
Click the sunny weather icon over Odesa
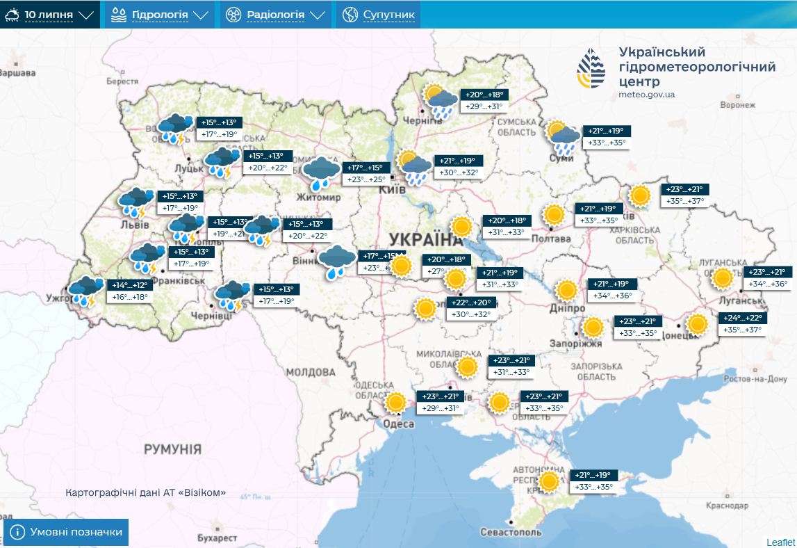[x=396, y=403]
